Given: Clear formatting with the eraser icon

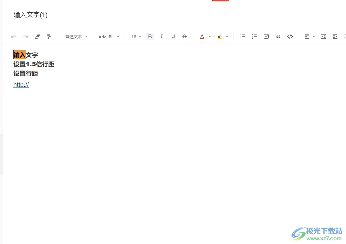Looking at the screenshot, I should pos(38,37).
